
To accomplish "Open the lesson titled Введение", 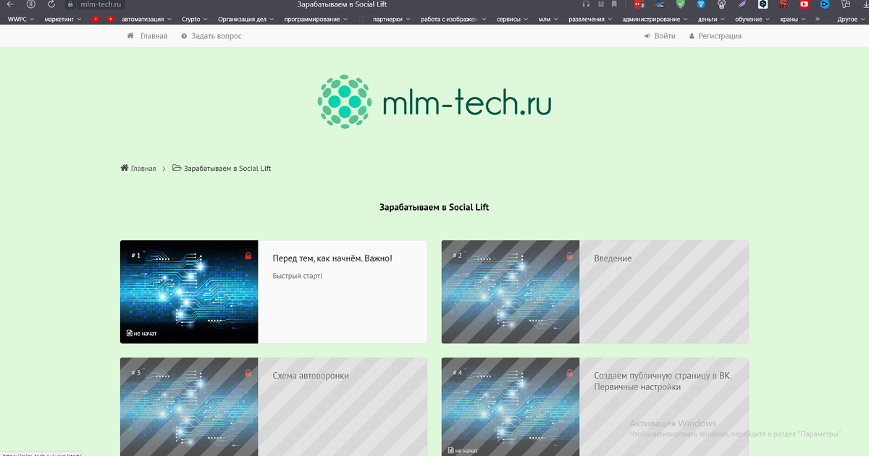I will pos(613,258).
